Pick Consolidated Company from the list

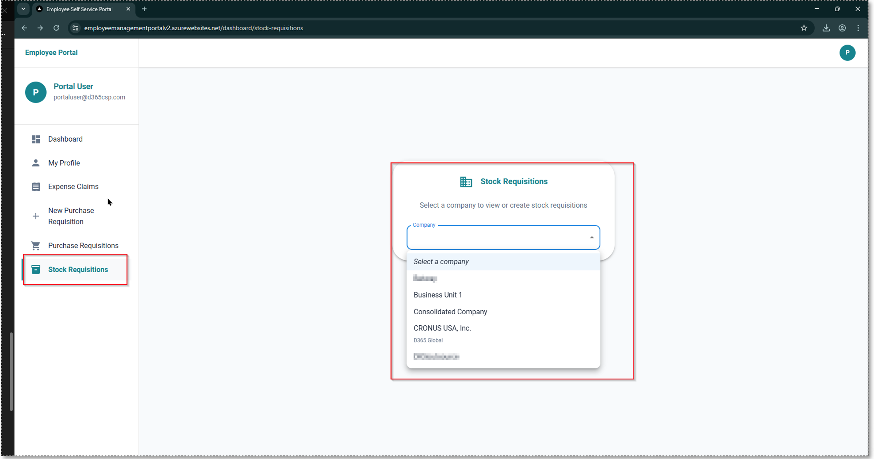[x=450, y=312]
